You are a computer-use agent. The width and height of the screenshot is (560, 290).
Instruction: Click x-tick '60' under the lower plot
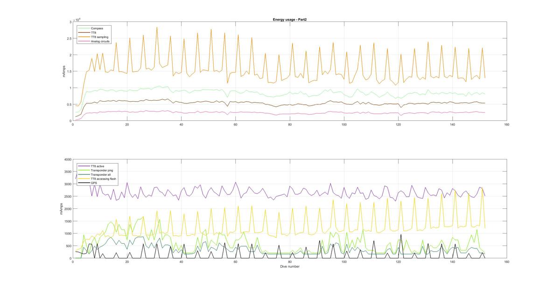point(236,262)
